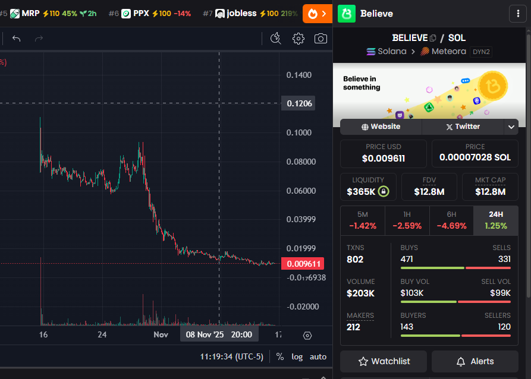The height and width of the screenshot is (379, 531).
Task: Click the Alerts button
Action: coord(475,361)
